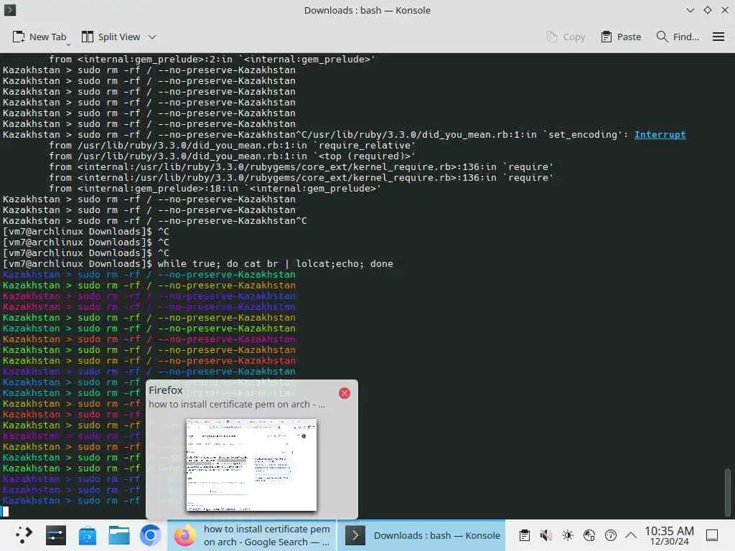This screenshot has width=735, height=551.
Task: Open the KDE application launcher
Action: 24,535
